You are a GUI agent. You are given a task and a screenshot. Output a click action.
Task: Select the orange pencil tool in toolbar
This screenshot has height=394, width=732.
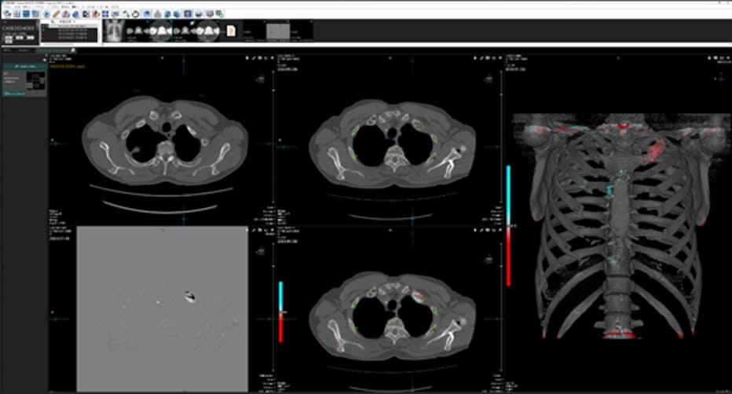(56, 14)
